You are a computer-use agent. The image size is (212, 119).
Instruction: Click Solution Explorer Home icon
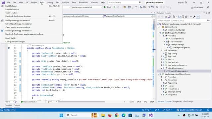click(x=166, y=17)
